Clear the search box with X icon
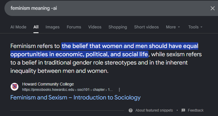Image resolution: width=218 pixels, height=116 pixels. (x=212, y=8)
